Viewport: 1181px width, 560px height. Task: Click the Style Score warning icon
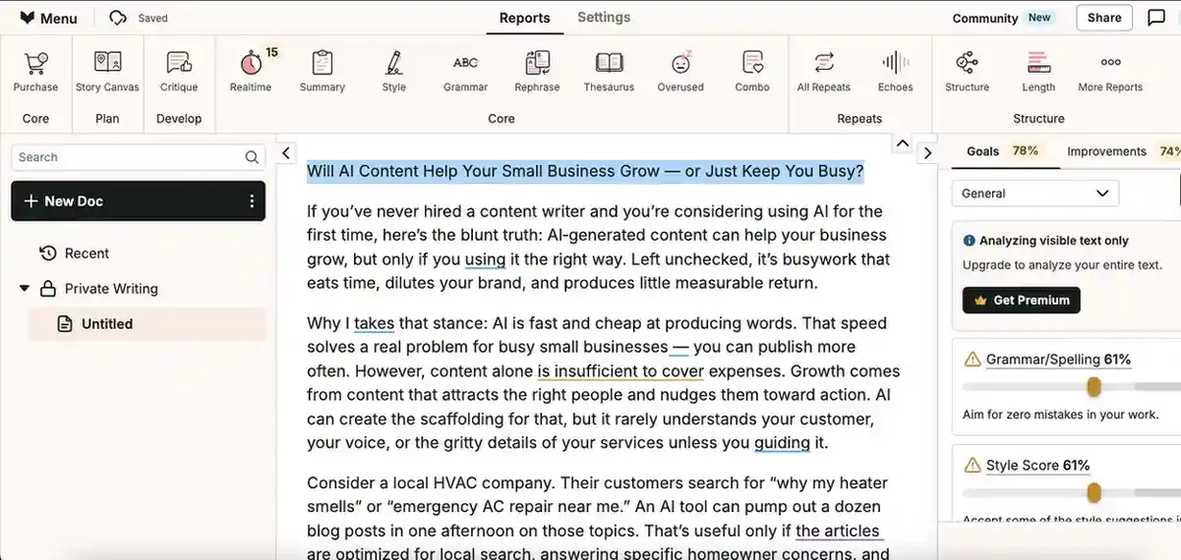tap(973, 466)
